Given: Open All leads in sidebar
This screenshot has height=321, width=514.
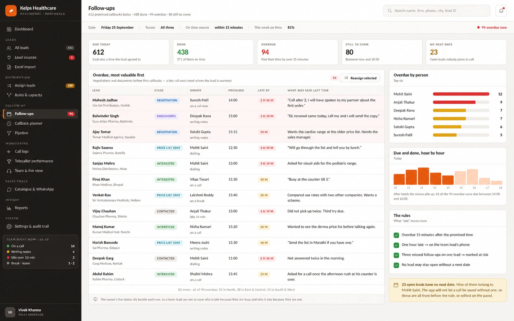Looking at the screenshot, I should click(40, 48).
